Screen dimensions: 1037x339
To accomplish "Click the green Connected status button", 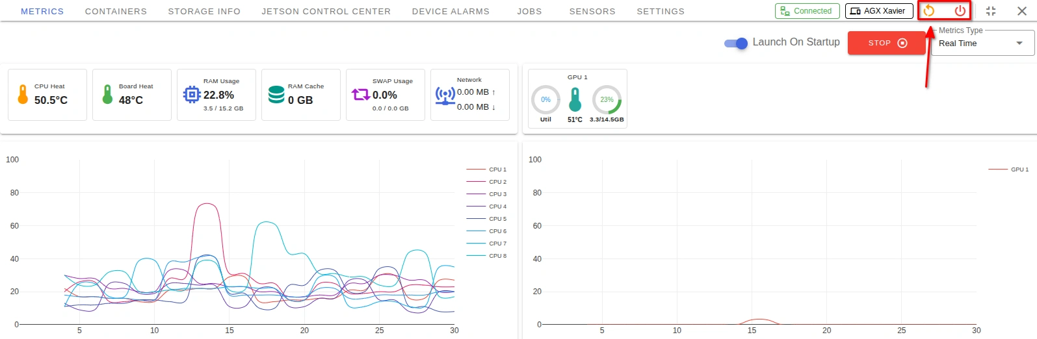I will tap(806, 11).
